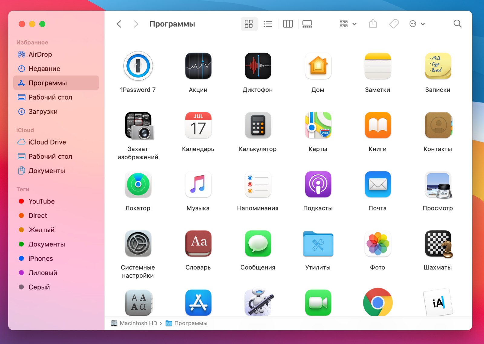The width and height of the screenshot is (484, 344).
Task: Select the Словарь dictionary icon
Action: [x=198, y=244]
